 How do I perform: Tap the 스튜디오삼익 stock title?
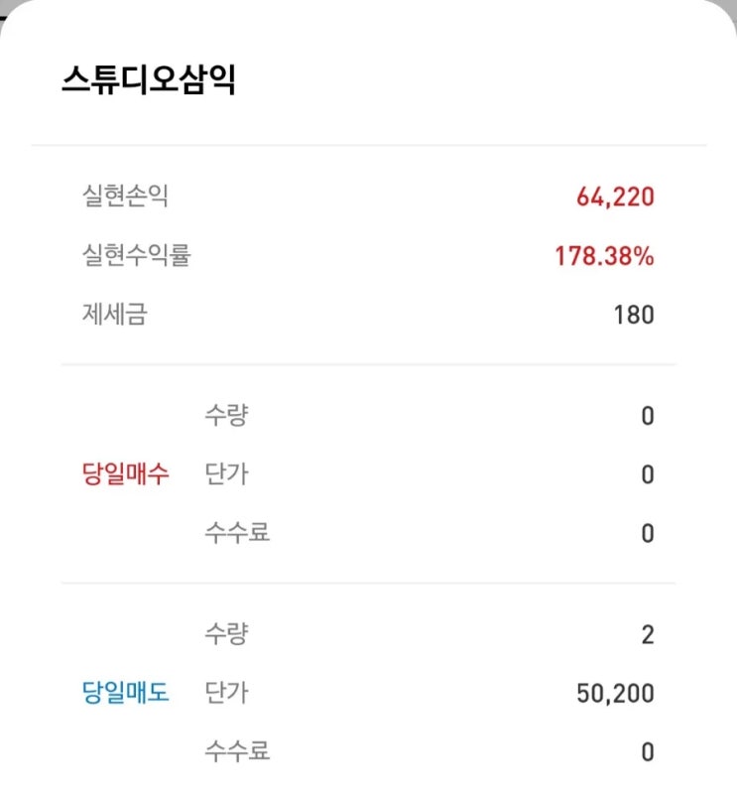point(148,80)
